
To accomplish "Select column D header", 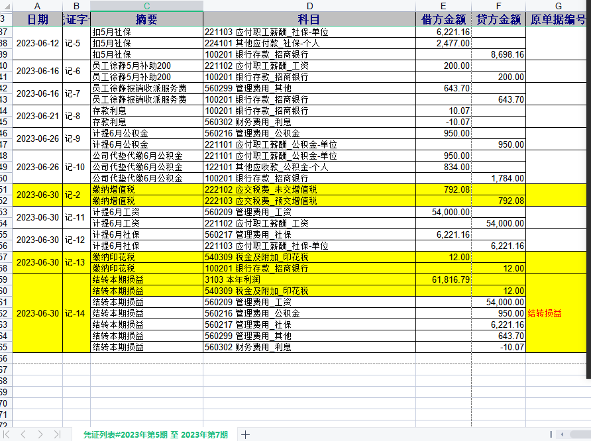I will click(309, 6).
